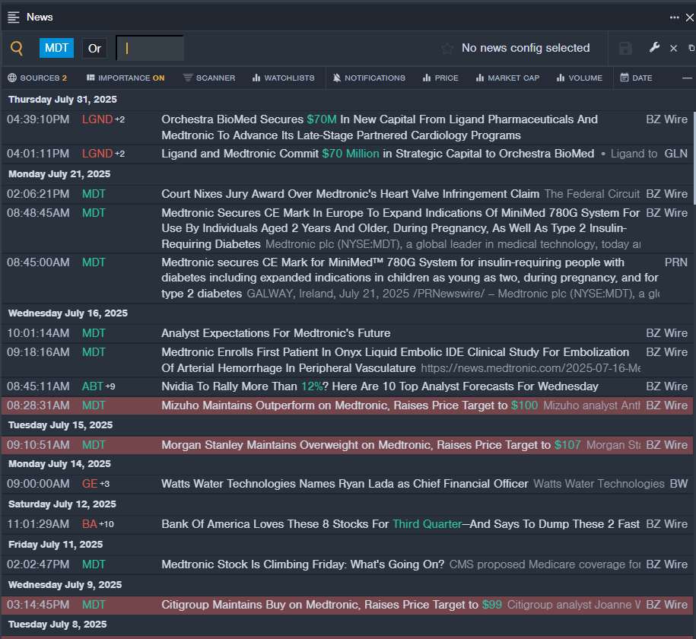The height and width of the screenshot is (639, 696).
Task: Clear the filter with the X beside the wrench
Action: click(x=673, y=48)
